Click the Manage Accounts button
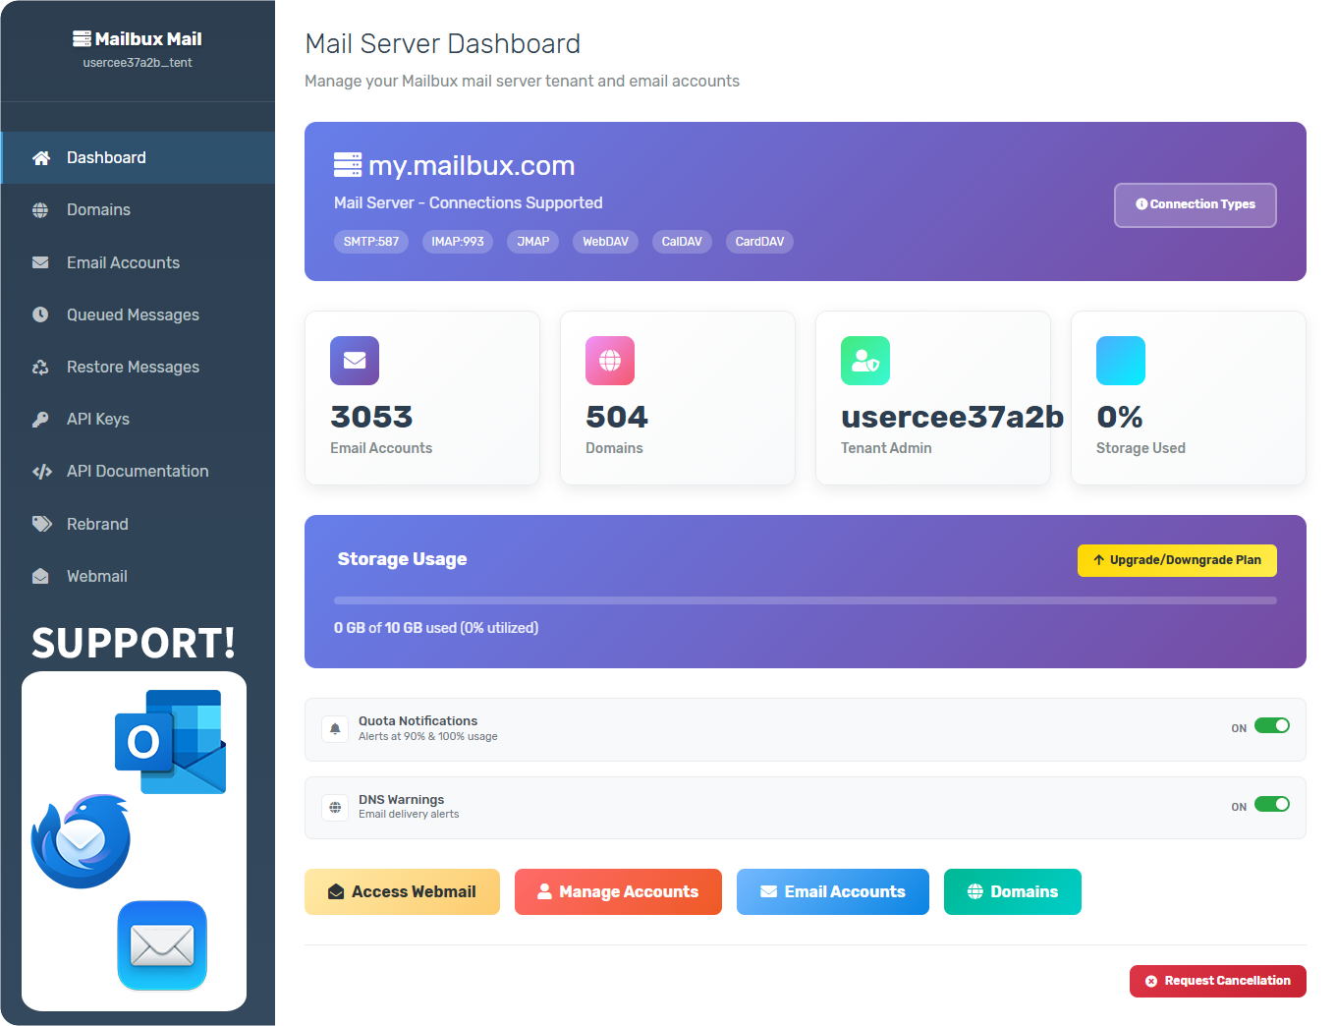 tap(618, 892)
